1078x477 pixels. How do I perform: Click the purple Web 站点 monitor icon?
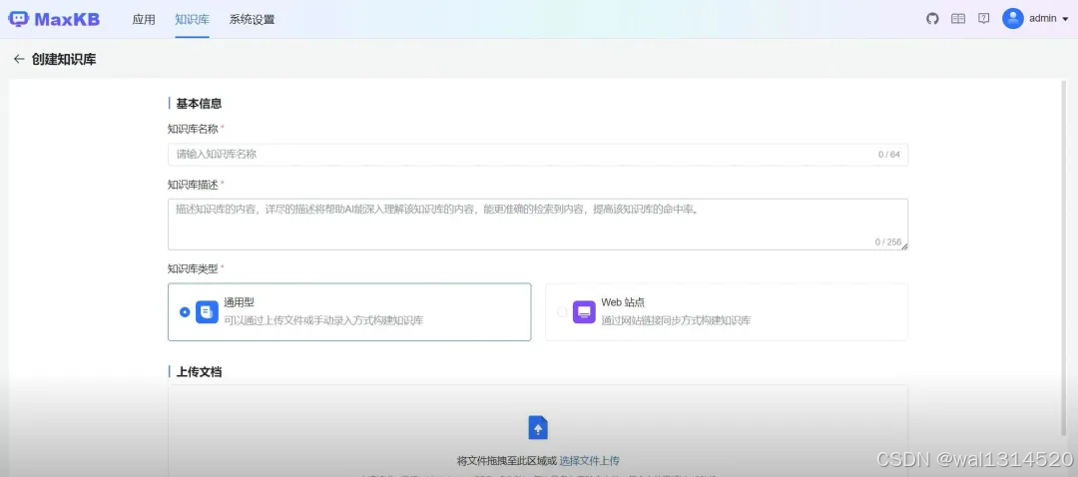tap(584, 312)
